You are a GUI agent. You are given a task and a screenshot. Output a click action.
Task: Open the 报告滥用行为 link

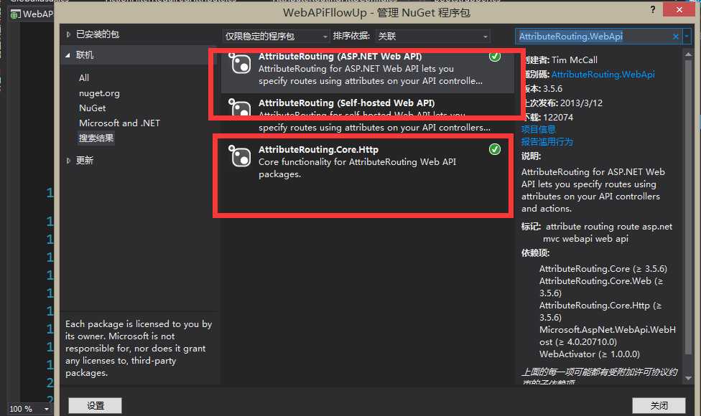[x=547, y=142]
